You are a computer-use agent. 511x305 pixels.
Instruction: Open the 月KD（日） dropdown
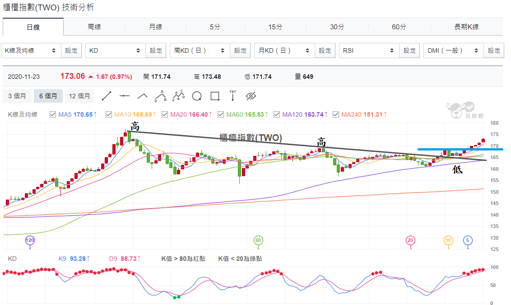tap(284, 51)
